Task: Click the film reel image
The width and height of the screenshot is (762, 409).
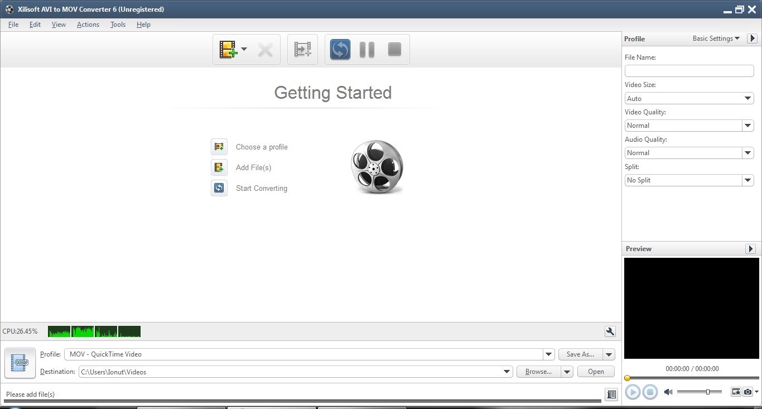Action: [x=377, y=167]
